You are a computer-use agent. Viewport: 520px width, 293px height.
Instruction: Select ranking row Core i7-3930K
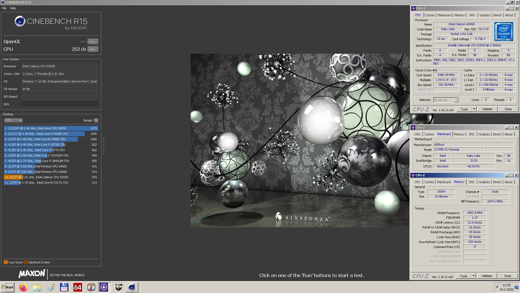click(x=51, y=134)
